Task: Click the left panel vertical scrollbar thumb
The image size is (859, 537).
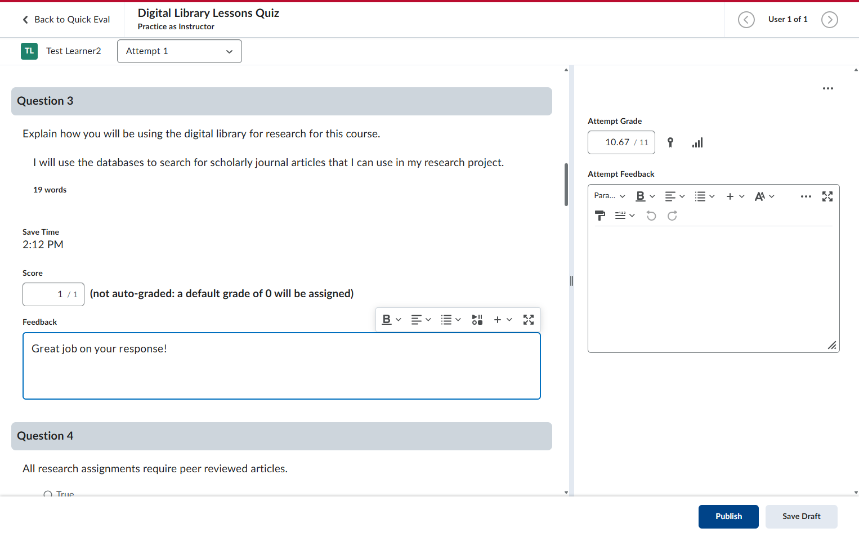Action: pyautogui.click(x=566, y=185)
